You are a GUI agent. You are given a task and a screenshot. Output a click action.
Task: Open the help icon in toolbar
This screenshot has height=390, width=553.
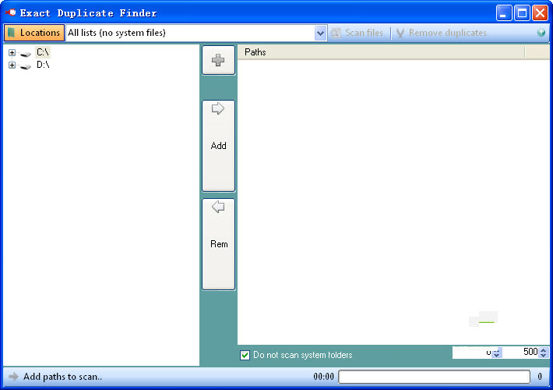tap(541, 33)
